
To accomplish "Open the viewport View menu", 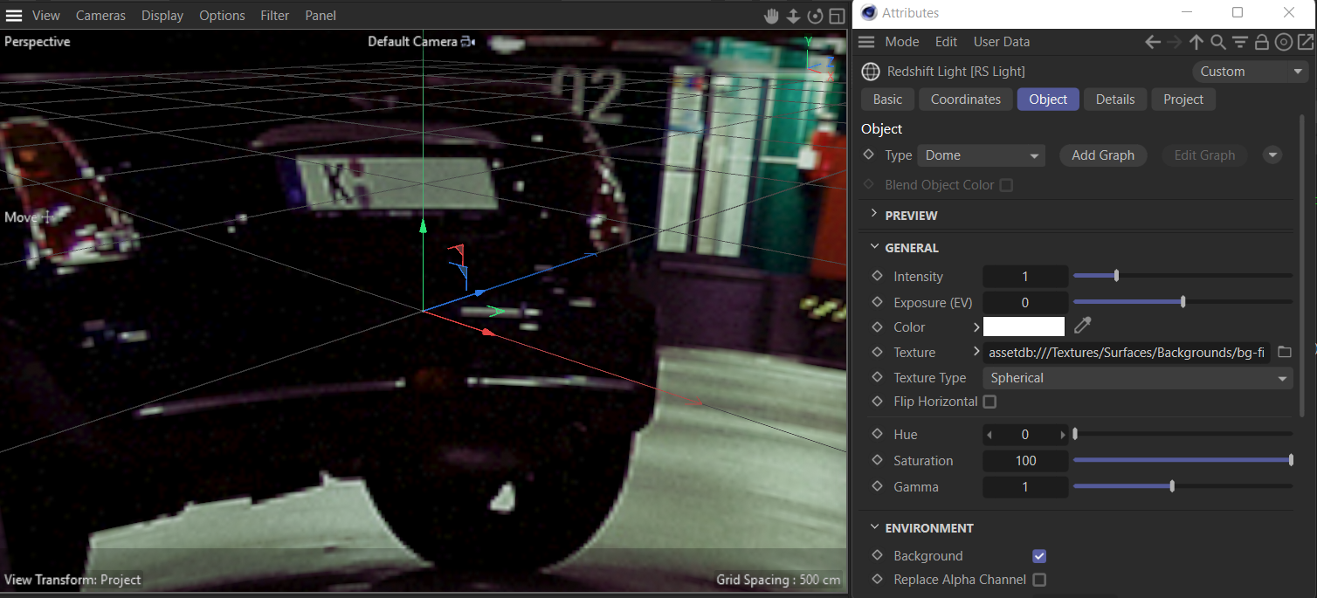I will point(46,16).
